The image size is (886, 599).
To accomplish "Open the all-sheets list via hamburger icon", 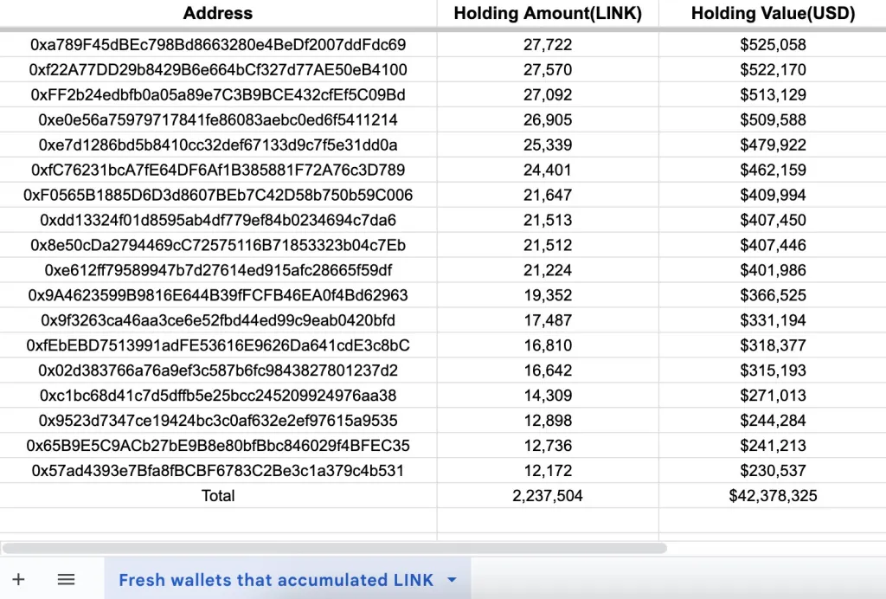I will coord(66,580).
